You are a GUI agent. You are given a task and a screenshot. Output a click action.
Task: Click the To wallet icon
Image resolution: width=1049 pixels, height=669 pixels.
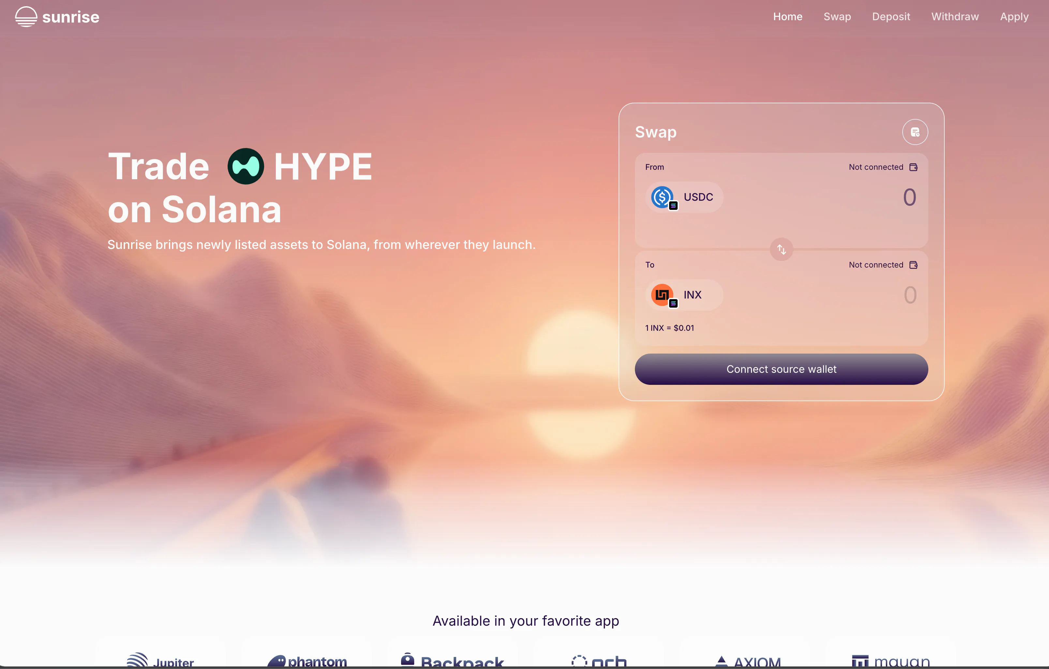(x=914, y=265)
